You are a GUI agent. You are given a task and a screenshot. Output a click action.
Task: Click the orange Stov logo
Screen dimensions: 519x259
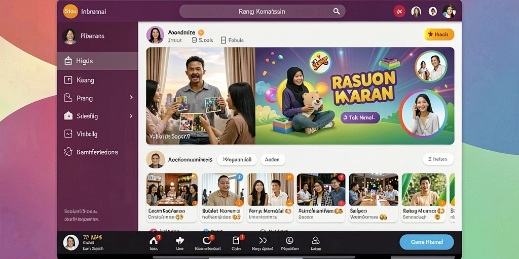click(70, 12)
